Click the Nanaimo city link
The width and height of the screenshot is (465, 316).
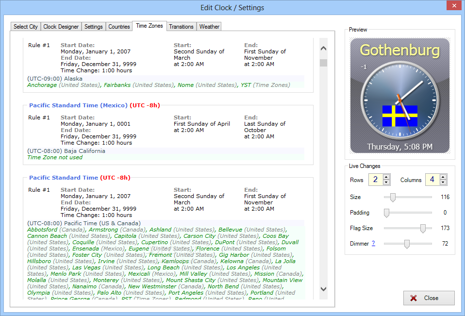pyautogui.click(x=84, y=286)
